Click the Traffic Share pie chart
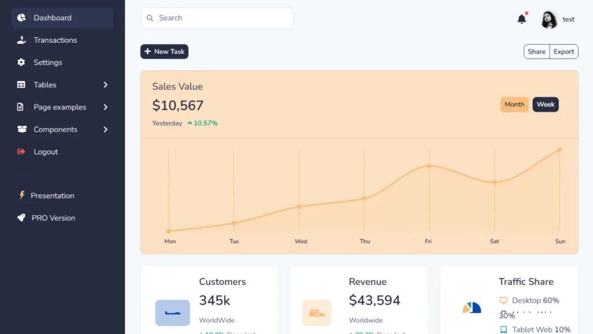Screen dimensions: 593x334 click(472, 308)
